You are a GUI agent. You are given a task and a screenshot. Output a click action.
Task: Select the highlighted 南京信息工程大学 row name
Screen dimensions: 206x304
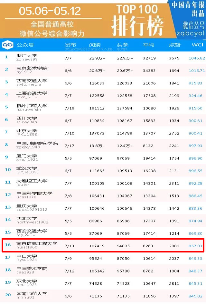point(37,243)
